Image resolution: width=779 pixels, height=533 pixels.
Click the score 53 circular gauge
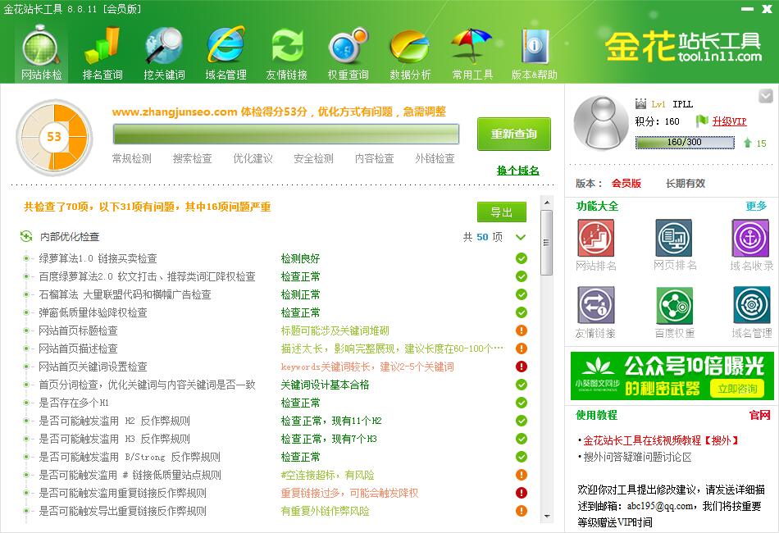point(54,137)
